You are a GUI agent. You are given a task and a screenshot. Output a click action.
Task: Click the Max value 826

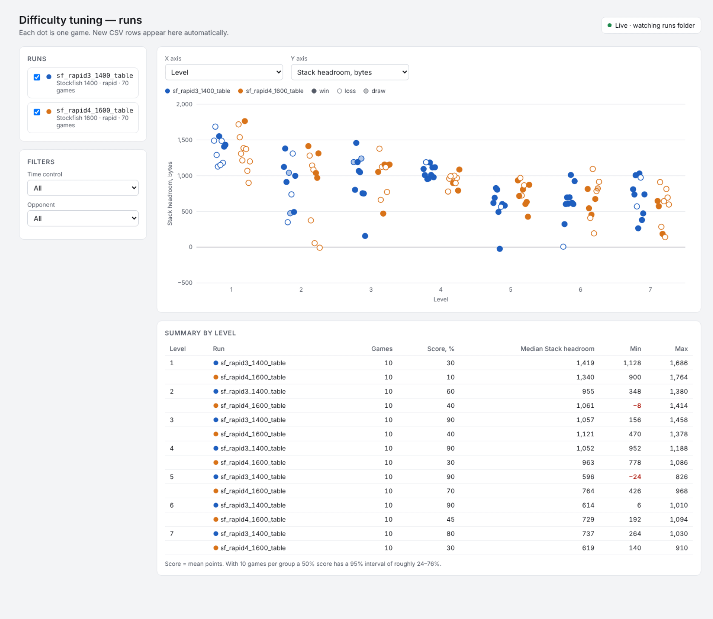click(682, 477)
